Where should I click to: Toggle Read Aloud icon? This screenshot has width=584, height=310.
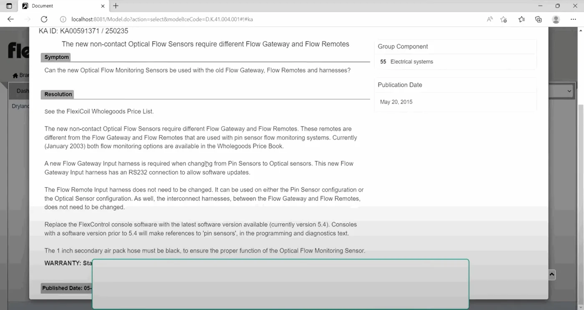tap(490, 19)
